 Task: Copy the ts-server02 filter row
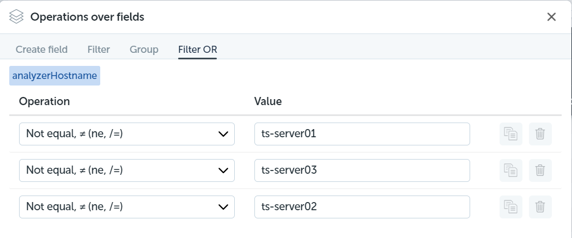pyautogui.click(x=511, y=206)
